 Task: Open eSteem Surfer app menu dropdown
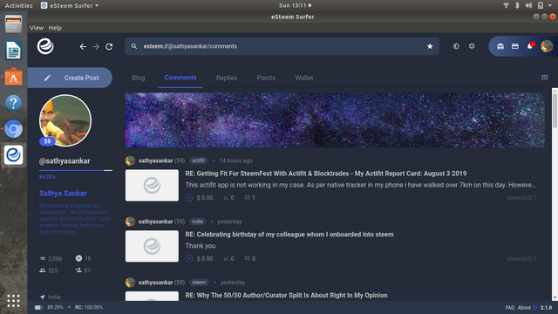click(x=70, y=5)
